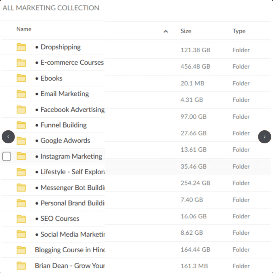Sort the list by Type column
Image resolution: width=273 pixels, height=273 pixels.
pos(239,31)
